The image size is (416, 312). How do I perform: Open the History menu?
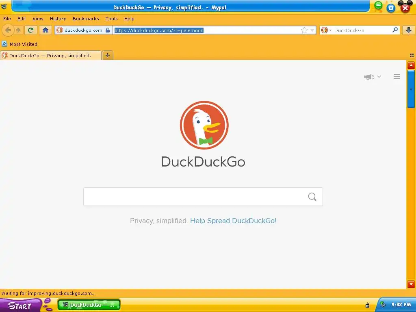pos(58,19)
